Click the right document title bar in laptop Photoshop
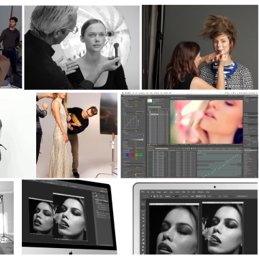This screenshot has width=259, height=259. click(x=223, y=202)
